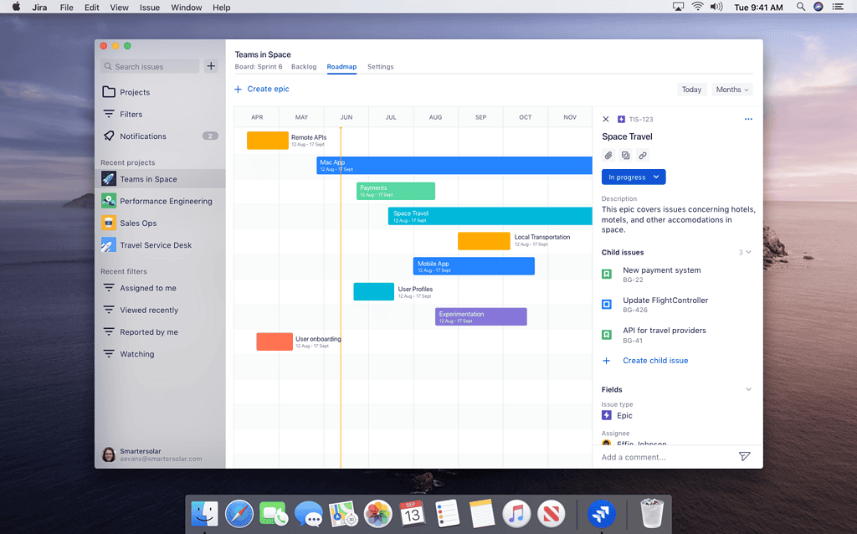Open the Issue menu in menu bar
Viewport: 857px width, 534px height.
tap(149, 7)
